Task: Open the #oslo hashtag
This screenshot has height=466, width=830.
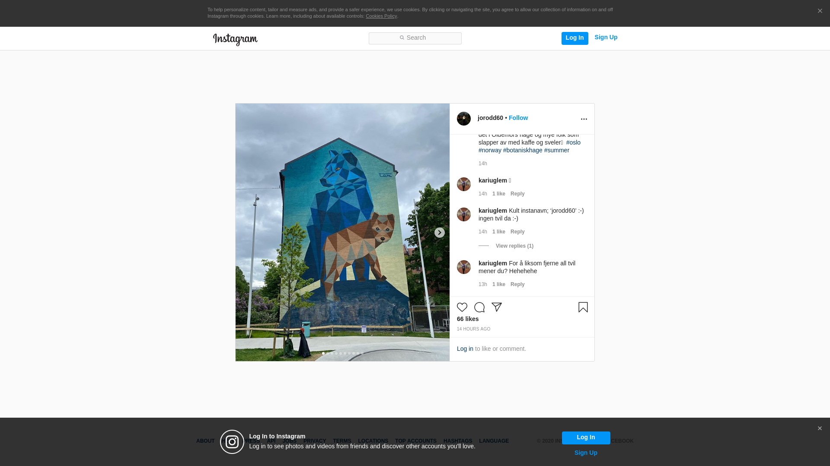Action: [573, 142]
